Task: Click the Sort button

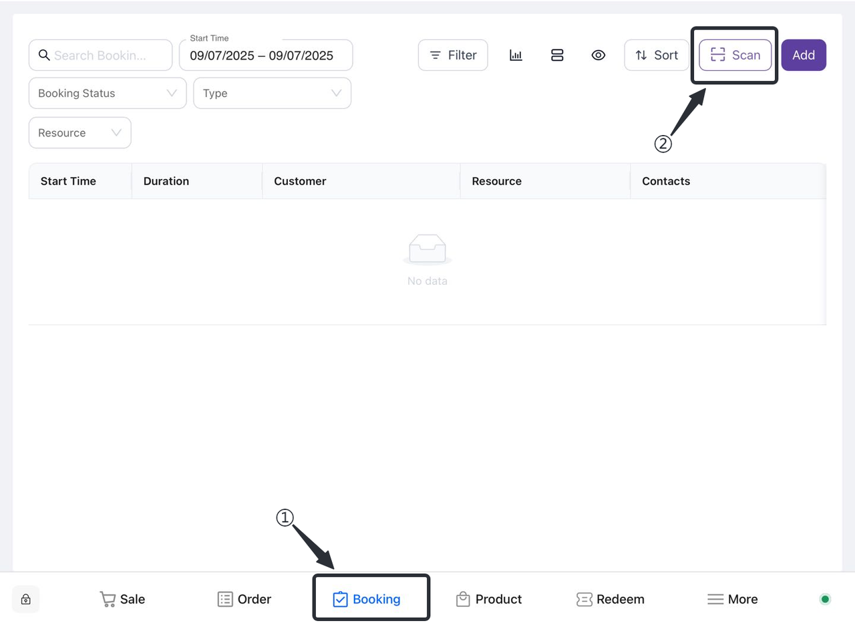Action: tap(657, 55)
